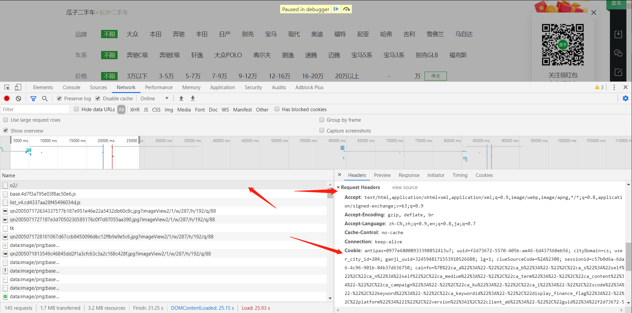Step over next function call icon
632x313 pixels.
coord(346,9)
